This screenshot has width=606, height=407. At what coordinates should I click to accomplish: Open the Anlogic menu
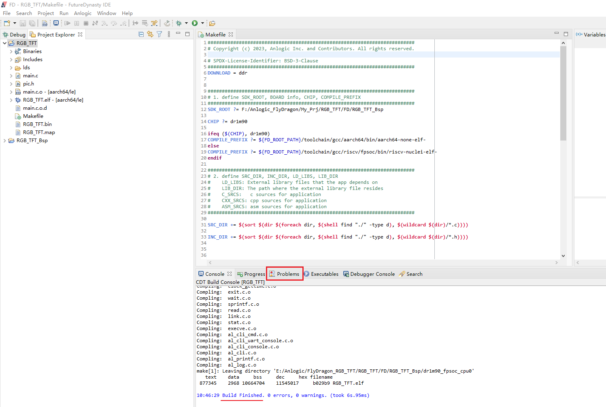tap(83, 13)
